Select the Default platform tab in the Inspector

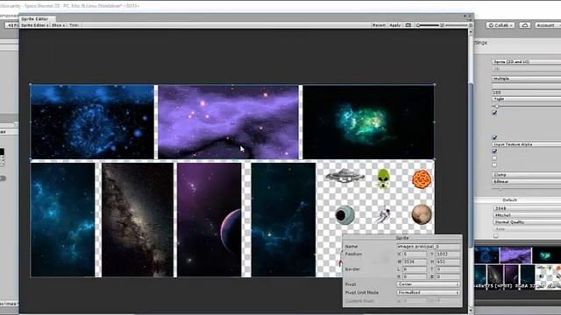click(x=509, y=200)
